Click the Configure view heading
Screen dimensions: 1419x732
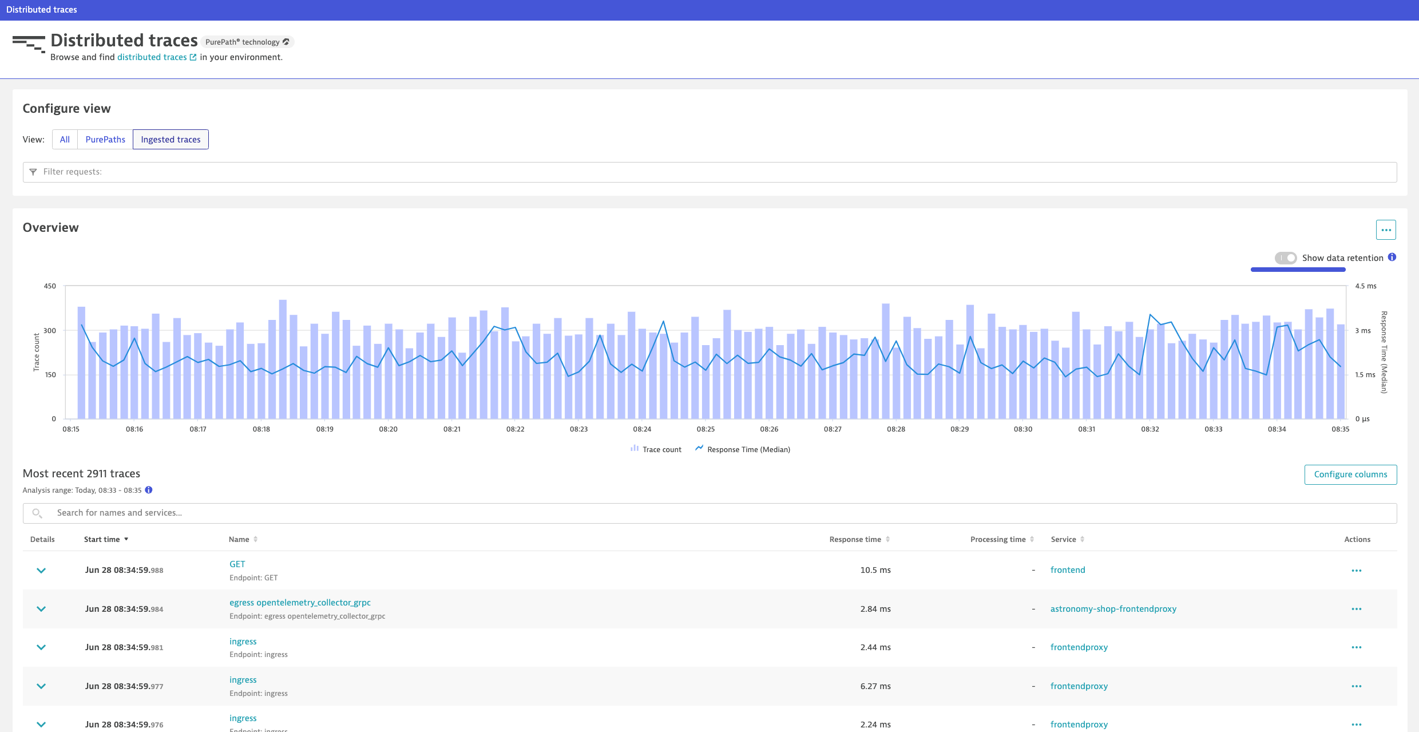66,109
